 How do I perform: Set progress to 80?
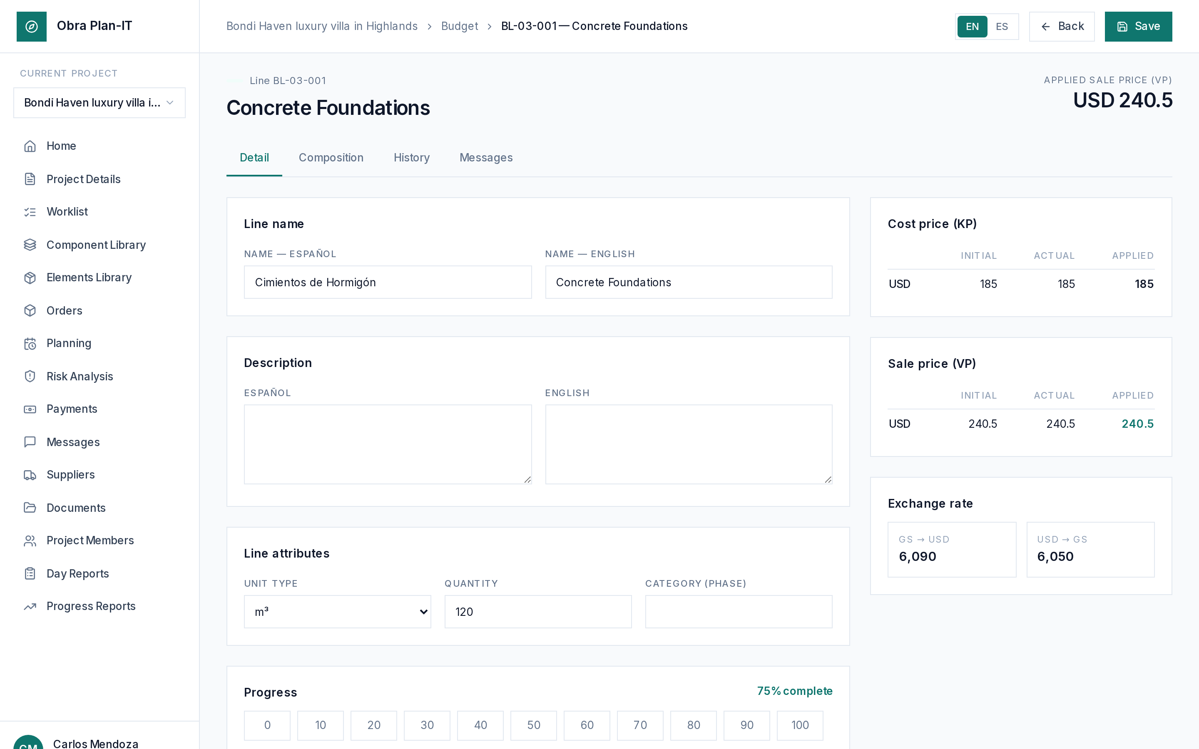click(694, 725)
